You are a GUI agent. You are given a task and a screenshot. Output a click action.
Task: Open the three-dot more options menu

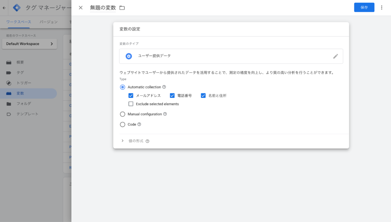click(382, 7)
